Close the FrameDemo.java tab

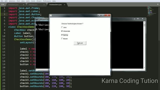pos(23,5)
